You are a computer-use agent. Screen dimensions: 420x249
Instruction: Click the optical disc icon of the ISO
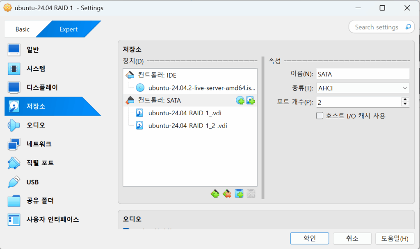140,88
